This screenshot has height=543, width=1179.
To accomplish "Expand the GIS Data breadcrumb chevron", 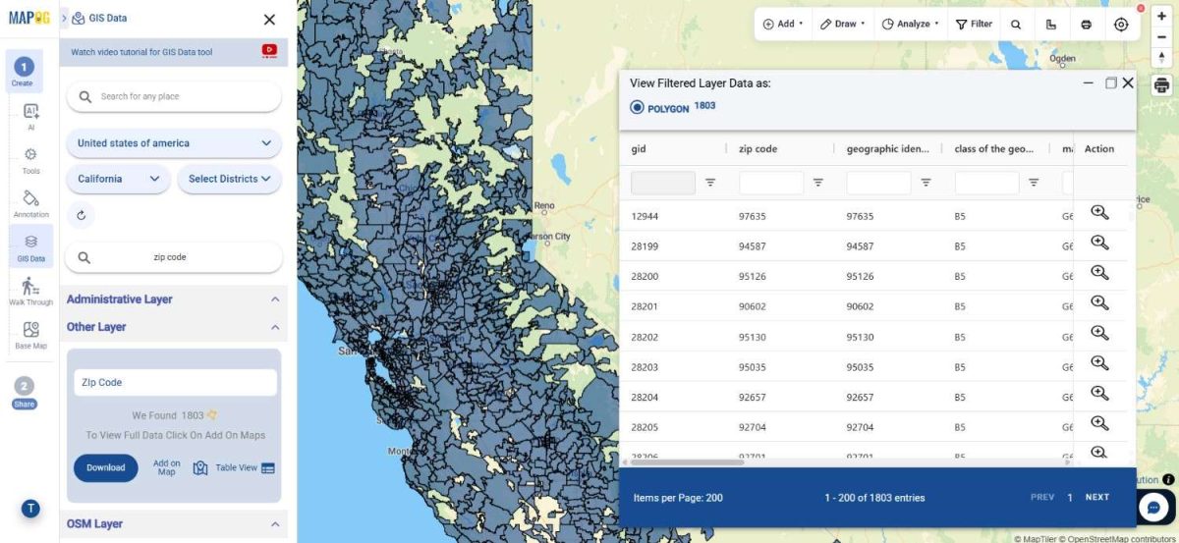I will tap(64, 19).
